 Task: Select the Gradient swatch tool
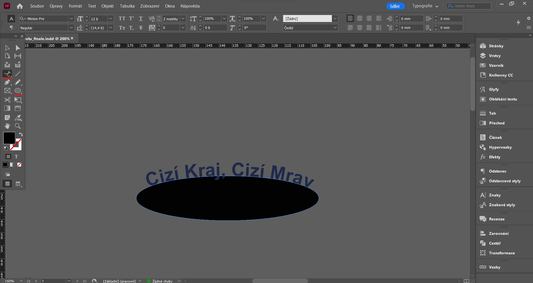8,108
